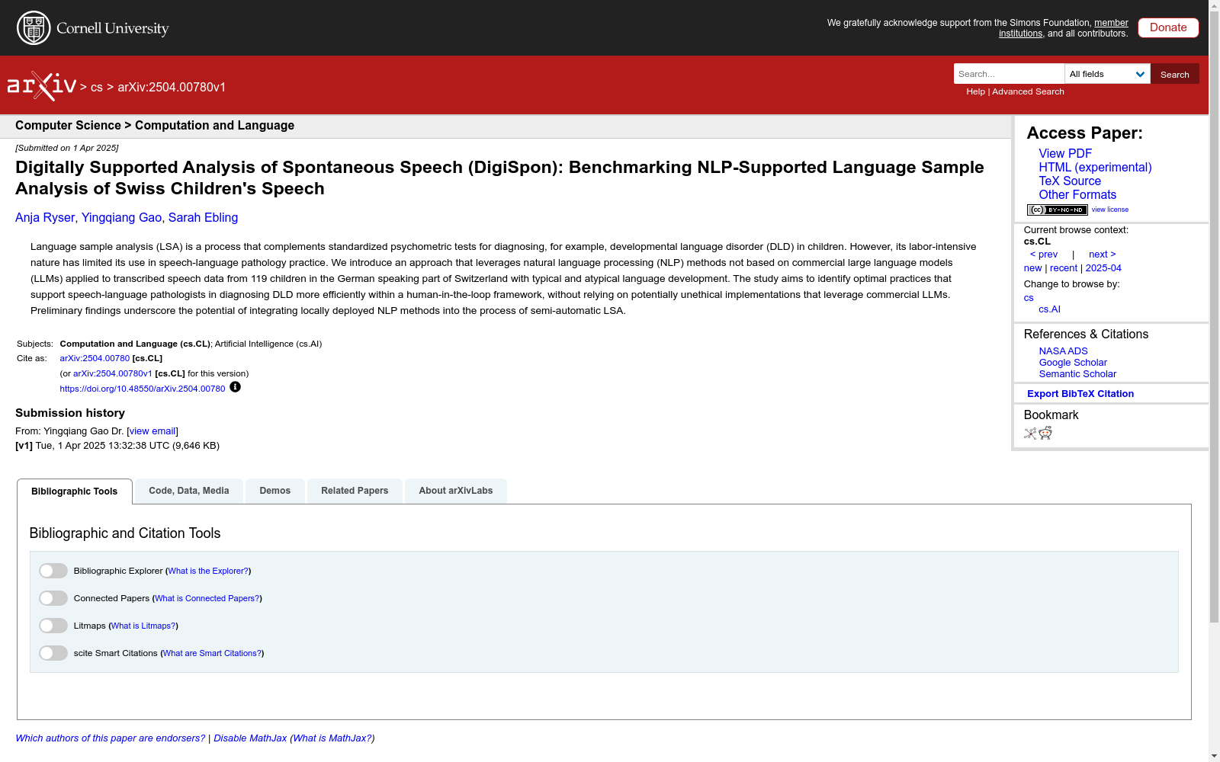This screenshot has width=1220, height=762.
Task: Click the cs breadcrumb link in header
Action: click(x=97, y=87)
